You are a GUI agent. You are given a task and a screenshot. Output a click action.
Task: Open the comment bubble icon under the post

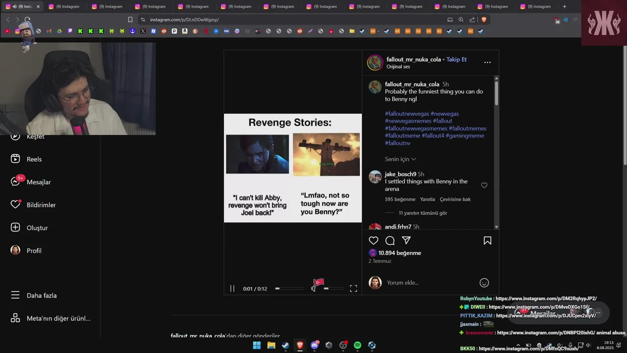tap(390, 241)
